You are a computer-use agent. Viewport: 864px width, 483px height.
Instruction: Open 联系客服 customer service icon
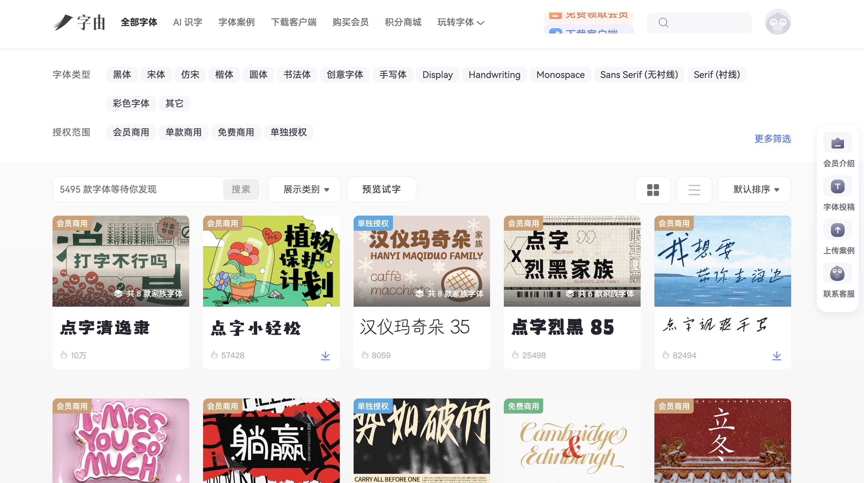point(837,274)
